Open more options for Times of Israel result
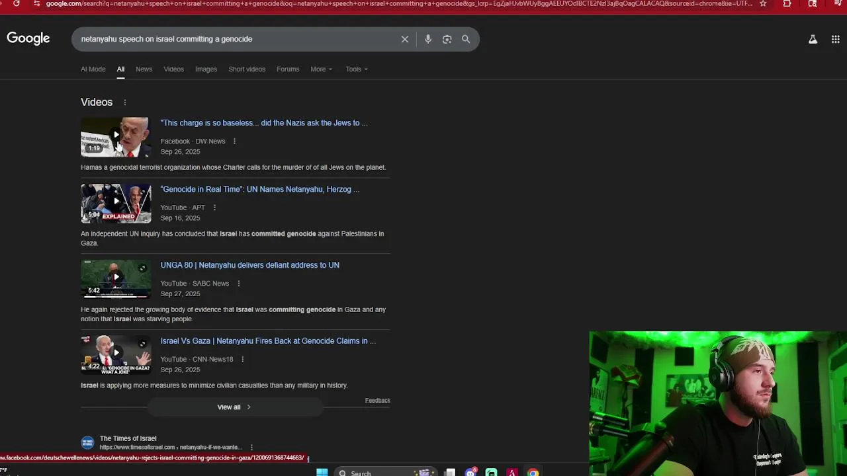This screenshot has width=847, height=476. coord(251,448)
